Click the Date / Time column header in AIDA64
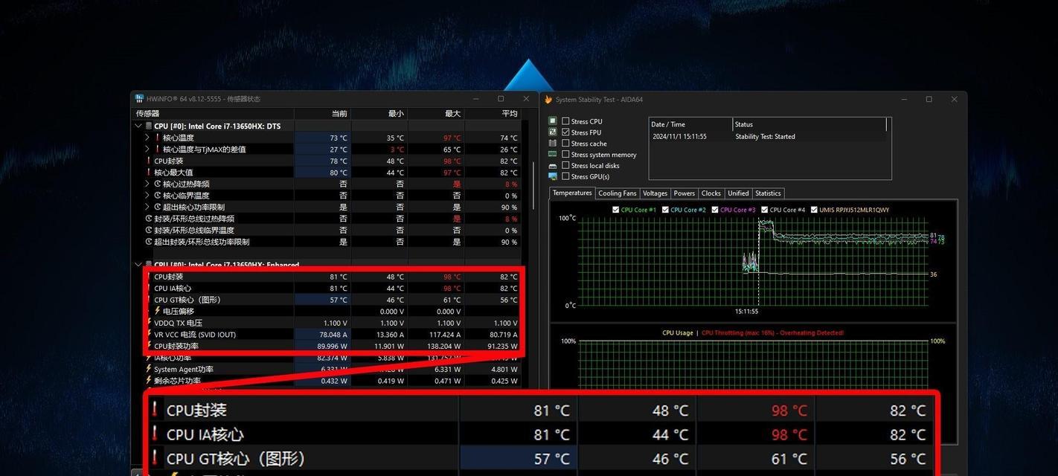 click(690, 124)
